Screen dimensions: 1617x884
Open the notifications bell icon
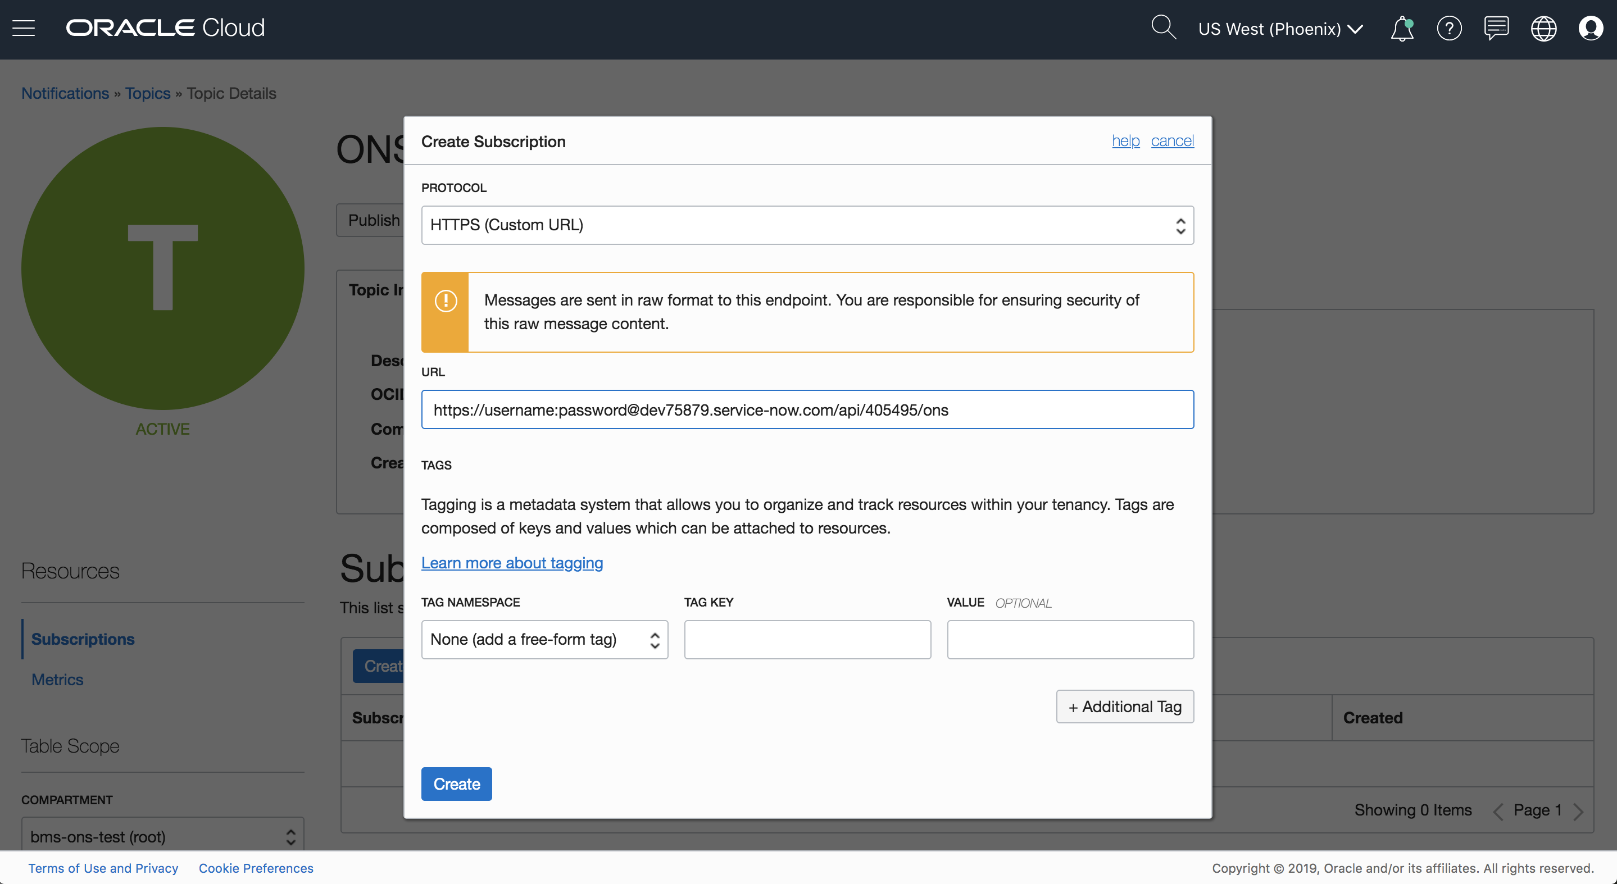(x=1402, y=29)
